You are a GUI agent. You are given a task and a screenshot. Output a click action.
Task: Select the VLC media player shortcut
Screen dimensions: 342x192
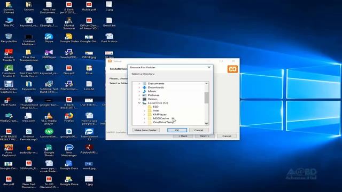click(x=49, y=119)
